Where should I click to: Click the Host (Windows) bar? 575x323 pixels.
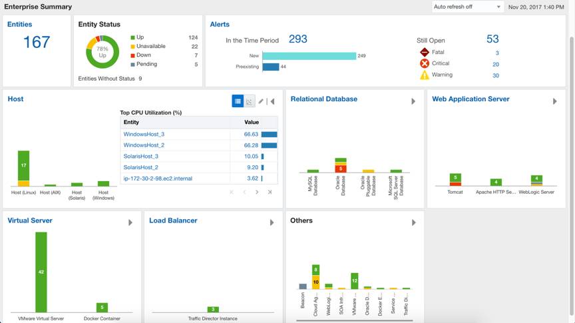pyautogui.click(x=103, y=184)
